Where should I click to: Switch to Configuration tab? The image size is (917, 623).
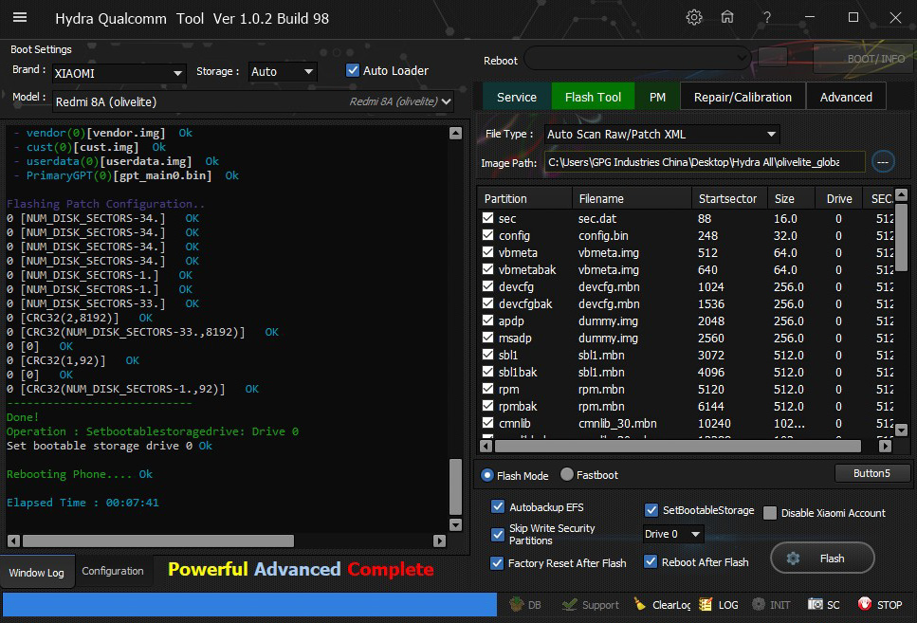pyautogui.click(x=113, y=571)
